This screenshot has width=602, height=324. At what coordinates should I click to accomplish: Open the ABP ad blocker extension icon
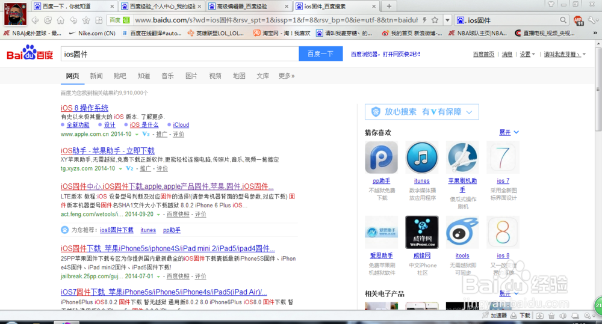pos(578,20)
